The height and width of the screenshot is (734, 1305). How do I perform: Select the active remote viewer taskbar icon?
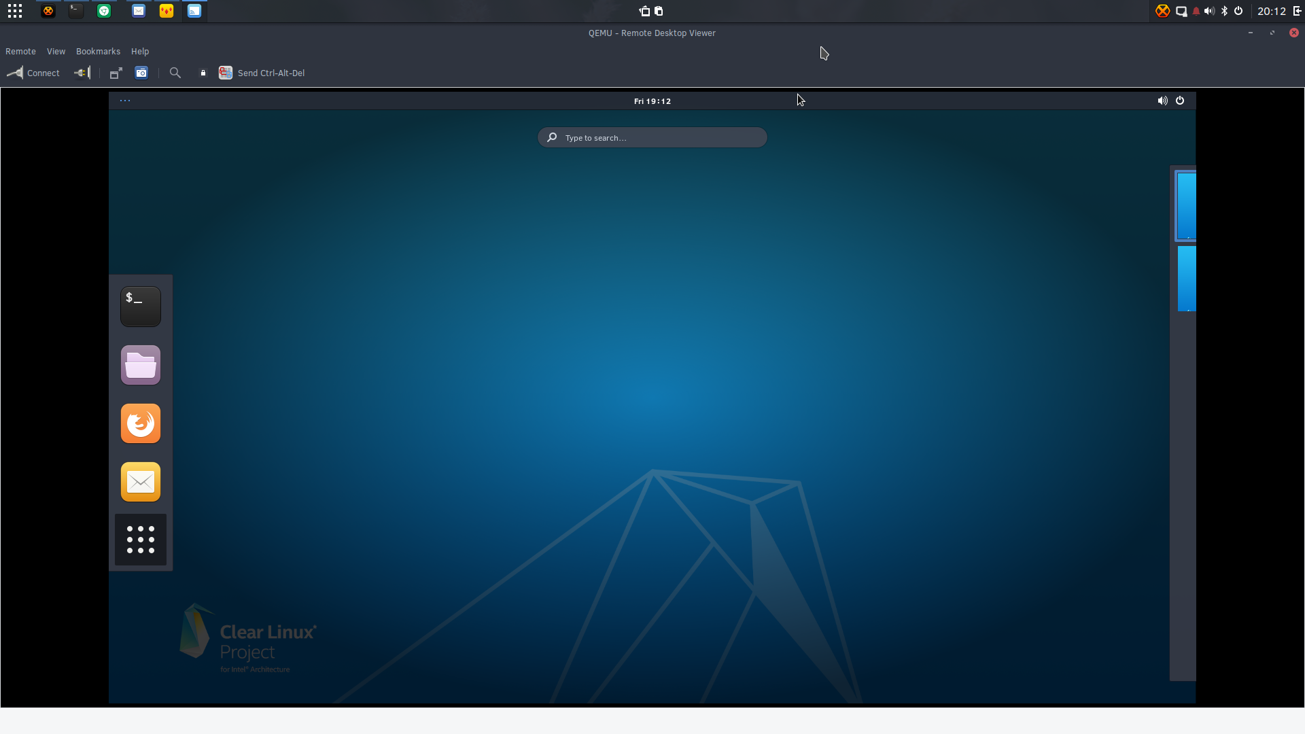click(x=194, y=11)
